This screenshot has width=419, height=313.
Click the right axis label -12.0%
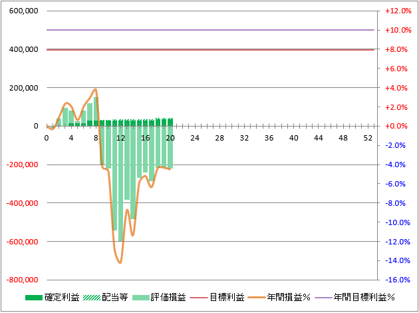coord(398,242)
